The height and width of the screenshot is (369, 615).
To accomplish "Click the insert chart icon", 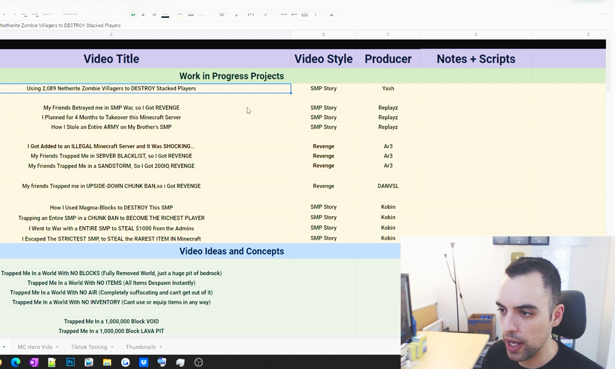I will (305, 14).
